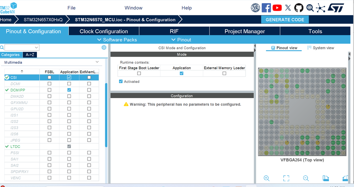Rotate the chip view counter-clockwise
Image resolution: width=354 pixels, height=187 pixels.
(345, 178)
